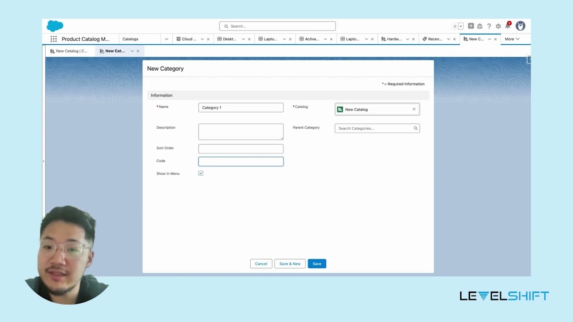Click the Information section header
Viewport: 573px width, 322px height.
click(x=288, y=95)
